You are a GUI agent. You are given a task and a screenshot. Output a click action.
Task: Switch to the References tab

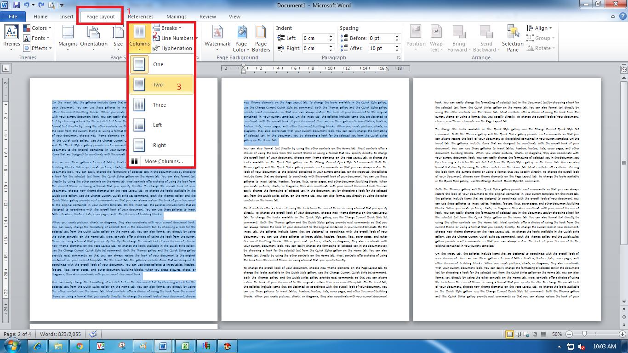click(x=141, y=17)
